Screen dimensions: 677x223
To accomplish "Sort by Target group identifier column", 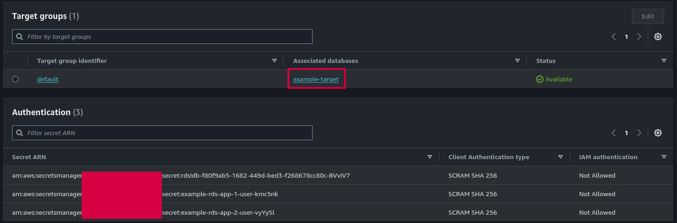I will pos(274,61).
